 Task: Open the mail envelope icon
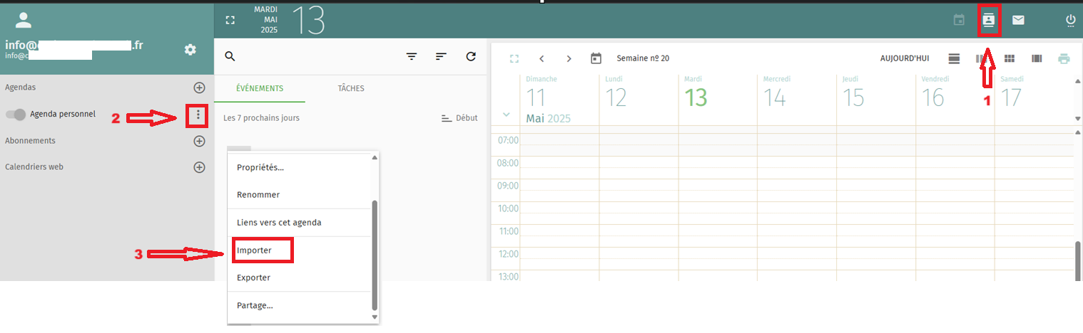click(1018, 20)
